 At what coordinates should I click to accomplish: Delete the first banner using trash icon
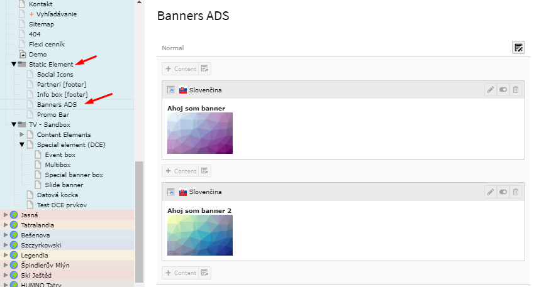(x=516, y=90)
